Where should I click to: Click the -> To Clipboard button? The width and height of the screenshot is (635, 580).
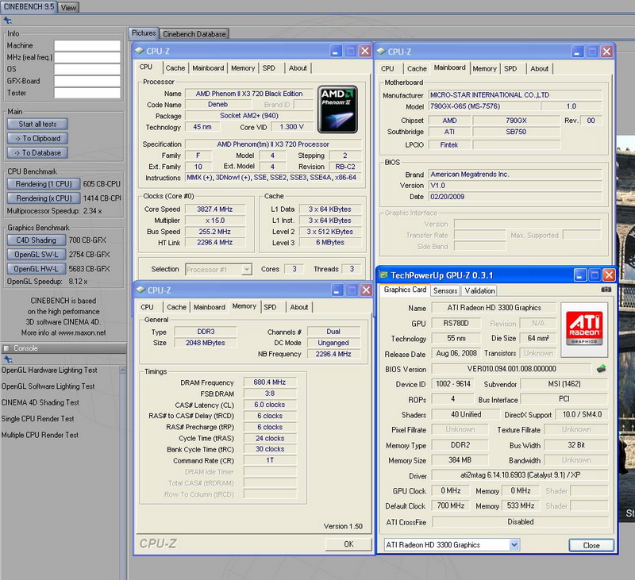tap(37, 138)
